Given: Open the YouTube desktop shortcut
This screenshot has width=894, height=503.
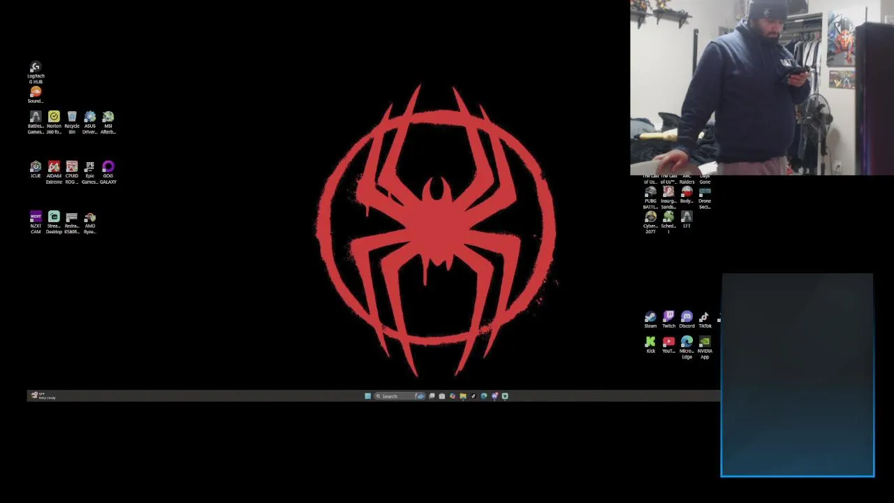Looking at the screenshot, I should click(668, 345).
